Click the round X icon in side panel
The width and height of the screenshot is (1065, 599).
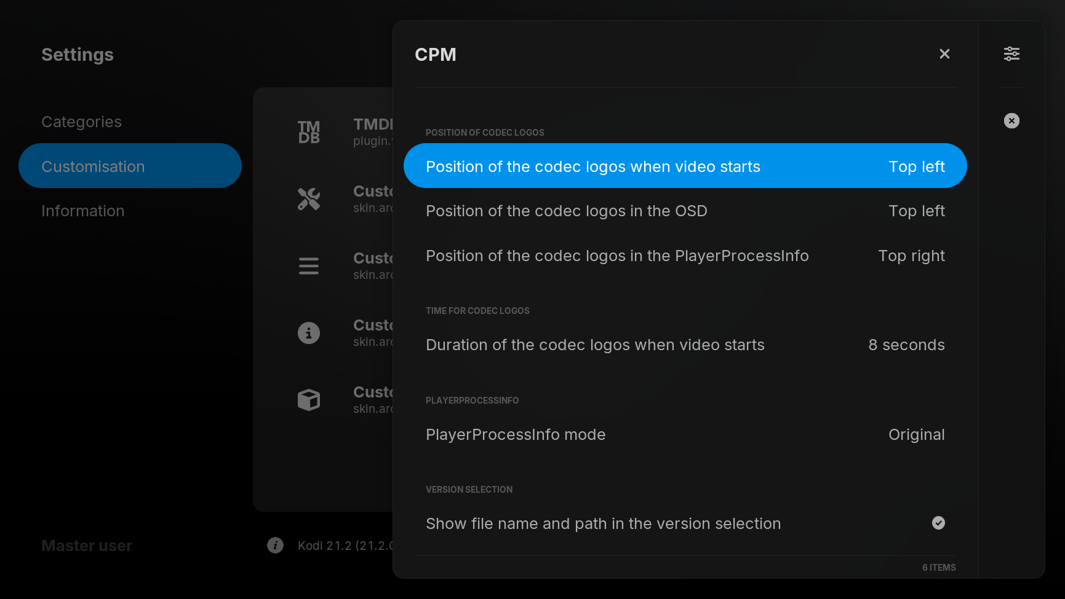pyautogui.click(x=1011, y=121)
